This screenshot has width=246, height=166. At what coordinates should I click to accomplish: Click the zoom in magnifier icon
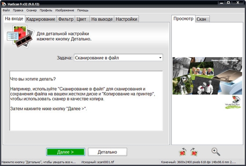coord(216,152)
